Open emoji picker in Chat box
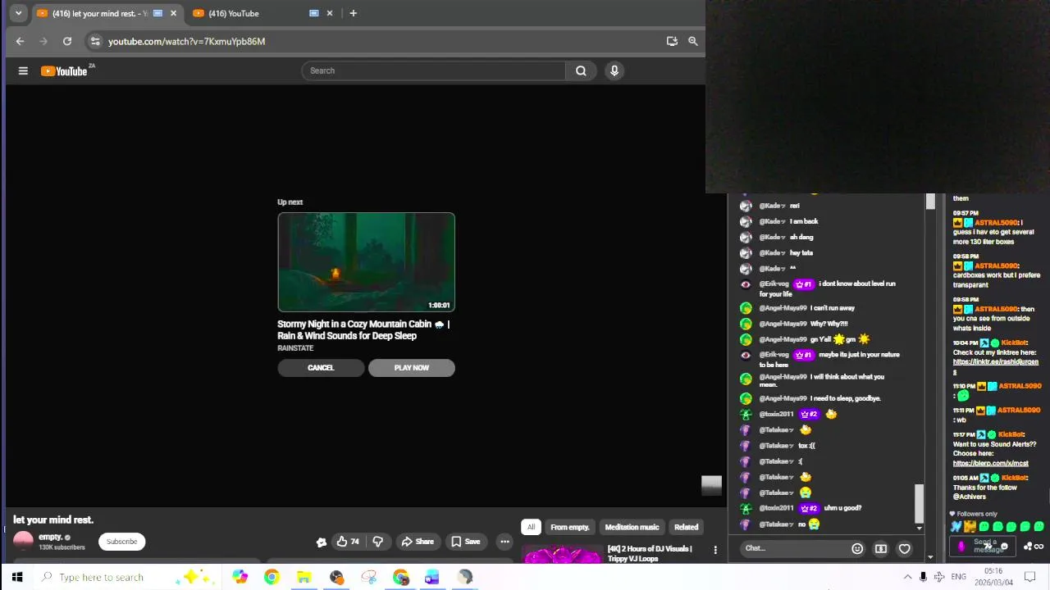The width and height of the screenshot is (1050, 590). coord(857,548)
